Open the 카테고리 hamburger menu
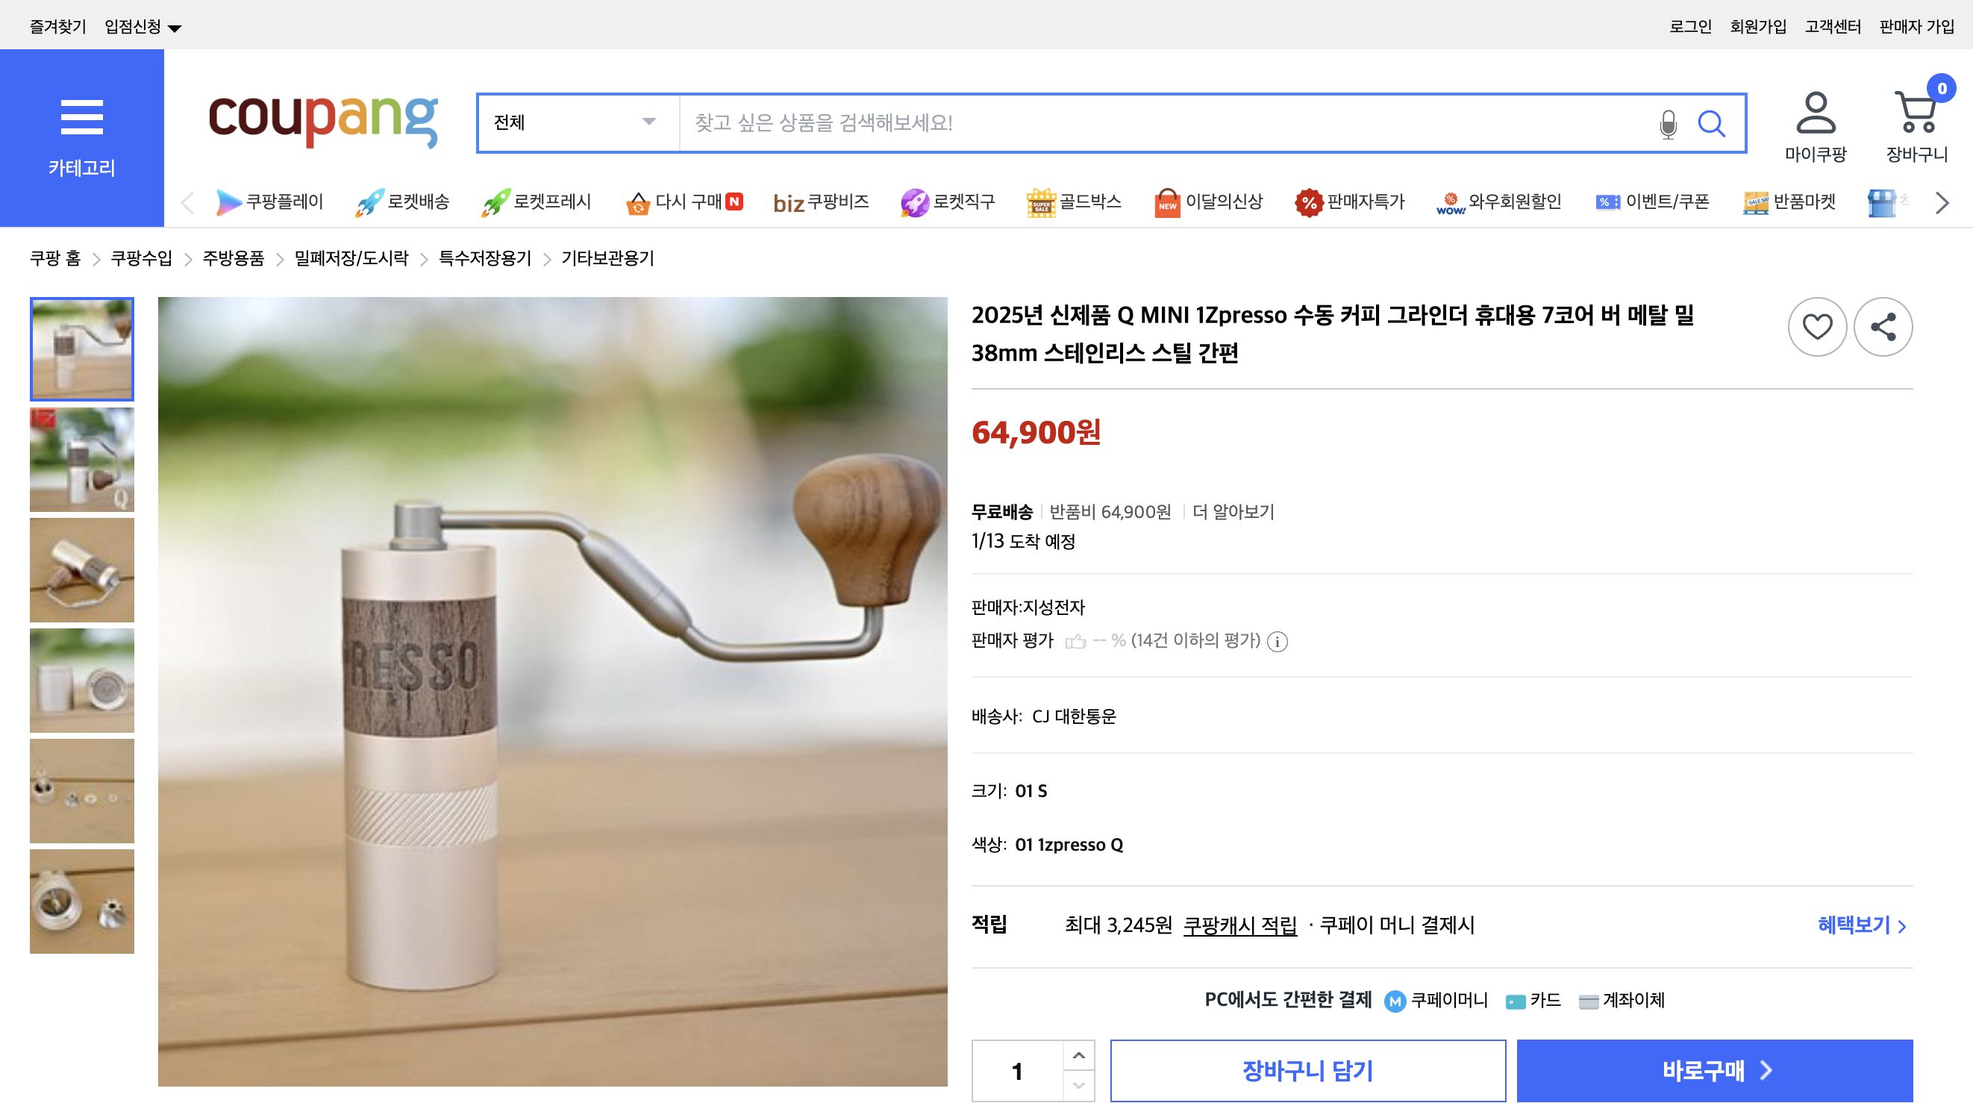 [81, 116]
